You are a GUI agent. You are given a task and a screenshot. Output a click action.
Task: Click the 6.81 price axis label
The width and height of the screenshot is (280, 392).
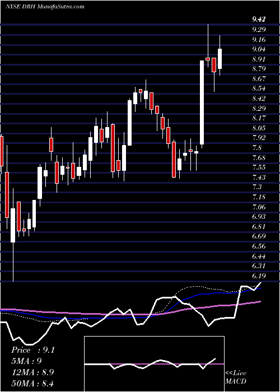[x=259, y=226]
